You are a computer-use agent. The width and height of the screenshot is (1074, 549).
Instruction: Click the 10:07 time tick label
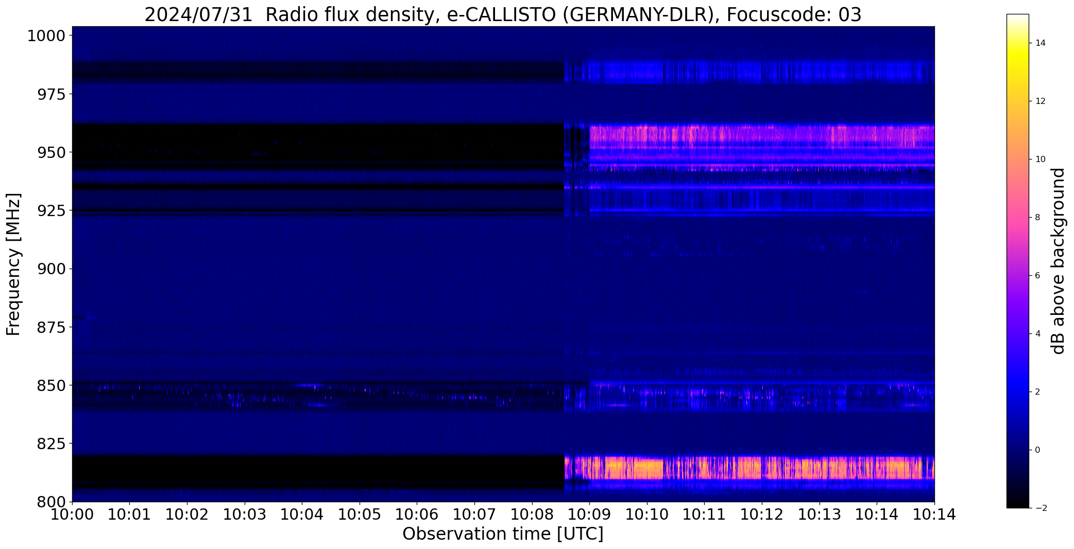(x=474, y=515)
